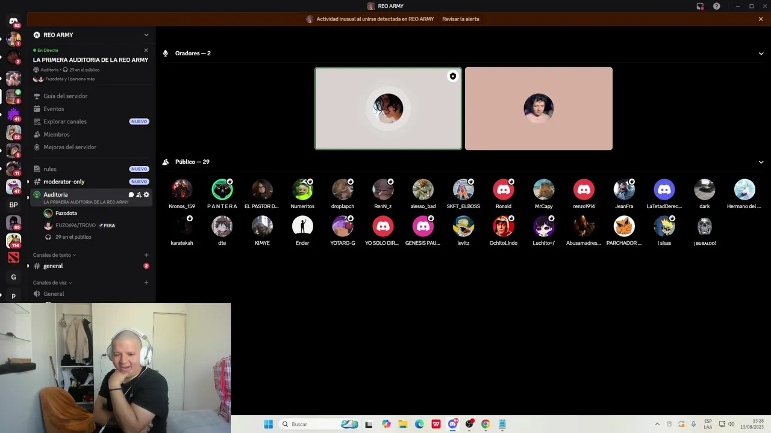Show hidden system tray icons
This screenshot has width=771, height=433.
(x=657, y=424)
